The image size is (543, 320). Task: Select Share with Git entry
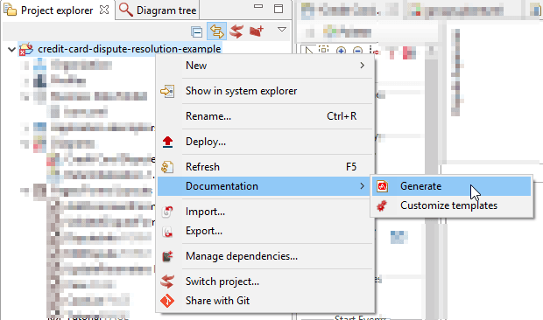[265, 301]
